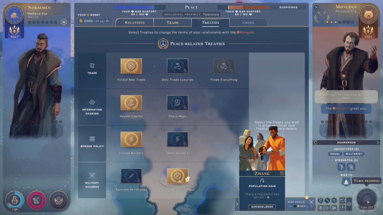
Task: Select the Open Borders treaty
Action: click(x=177, y=139)
